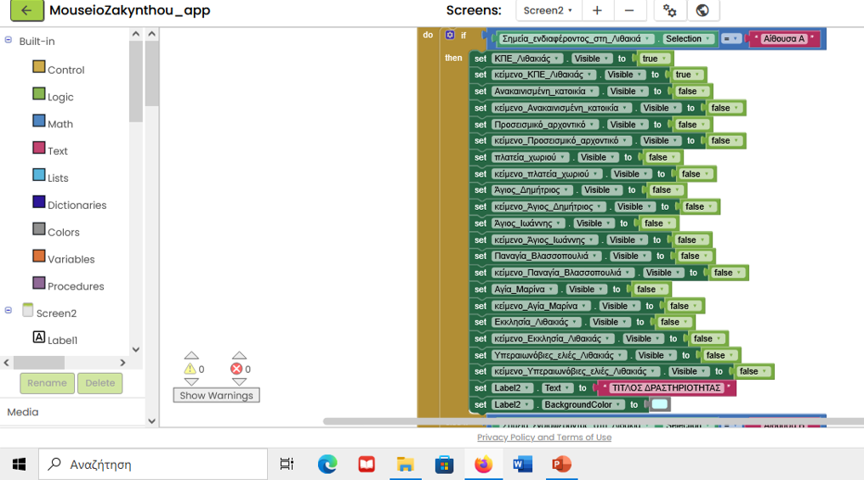Open the Text blocks drawer

50,150
